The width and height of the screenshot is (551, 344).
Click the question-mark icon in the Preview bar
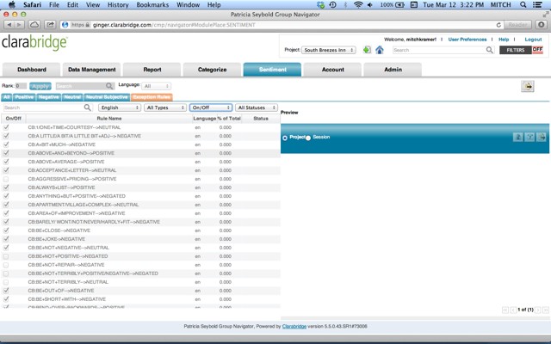[529, 137]
